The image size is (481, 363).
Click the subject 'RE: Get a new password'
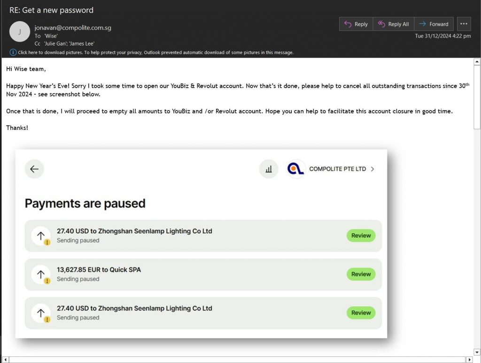point(51,10)
